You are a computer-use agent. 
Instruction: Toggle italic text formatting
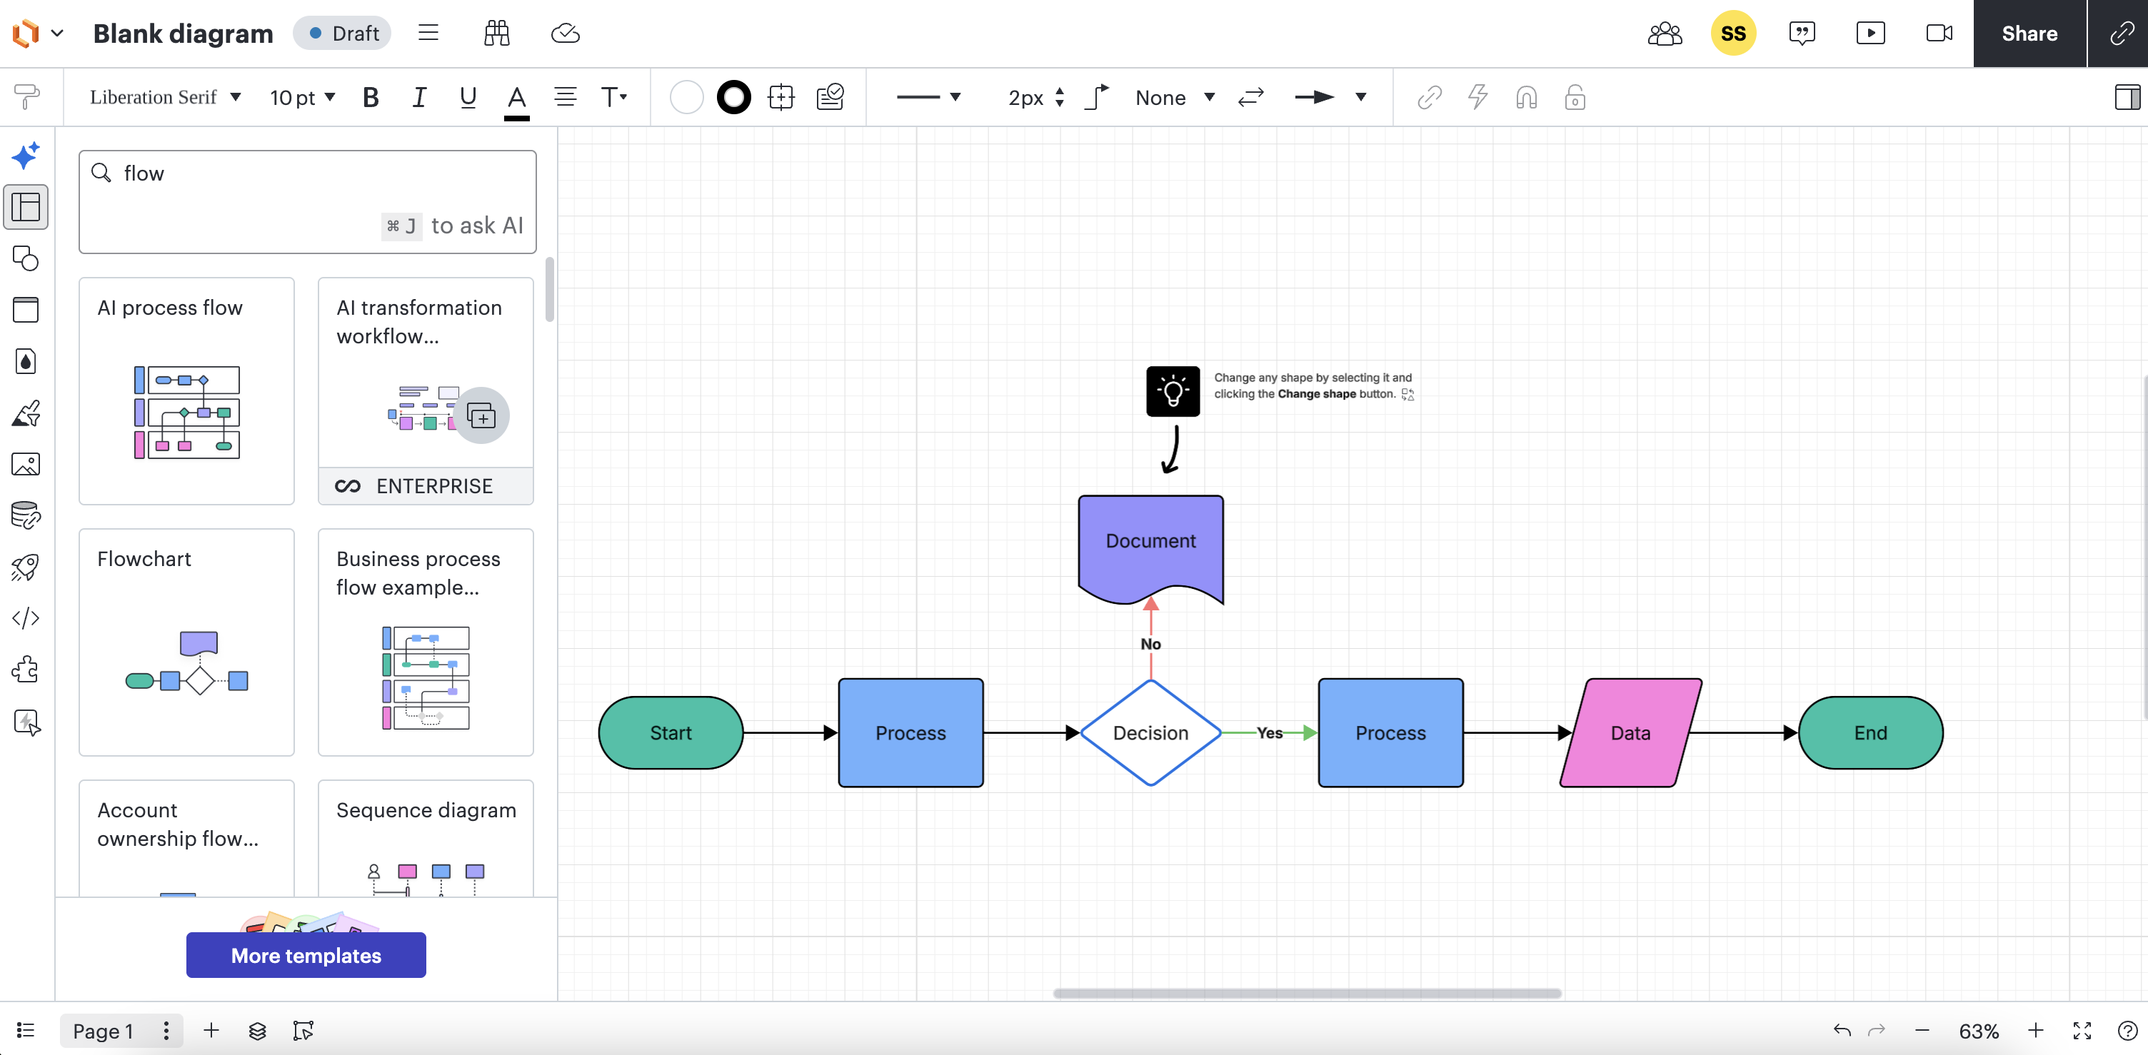(419, 98)
